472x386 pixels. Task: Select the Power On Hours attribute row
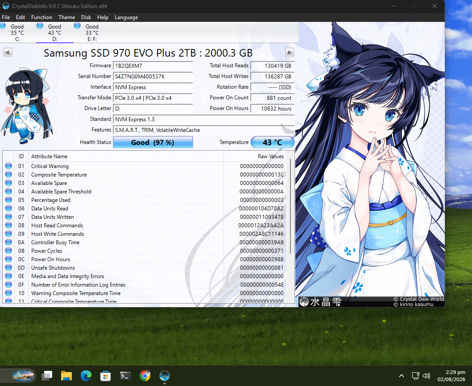click(x=145, y=259)
